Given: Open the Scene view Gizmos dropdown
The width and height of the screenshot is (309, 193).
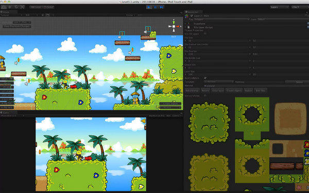Looking at the screenshot, I should [x=130, y=15].
